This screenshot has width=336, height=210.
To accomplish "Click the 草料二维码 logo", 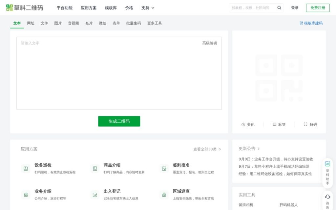I will pos(25,8).
